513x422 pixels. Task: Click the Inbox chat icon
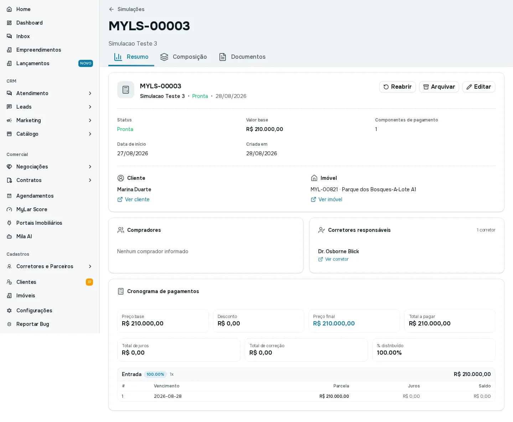[x=9, y=36]
